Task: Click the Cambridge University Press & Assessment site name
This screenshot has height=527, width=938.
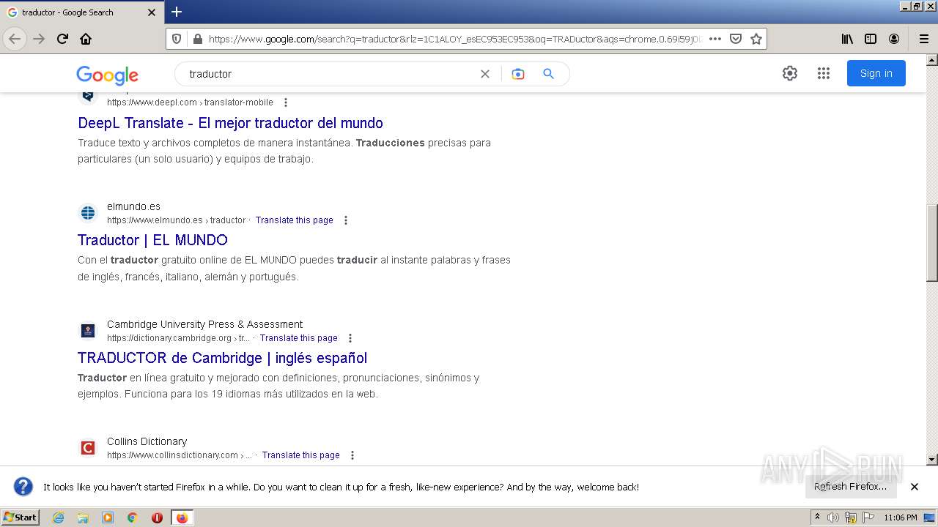Action: (204, 324)
